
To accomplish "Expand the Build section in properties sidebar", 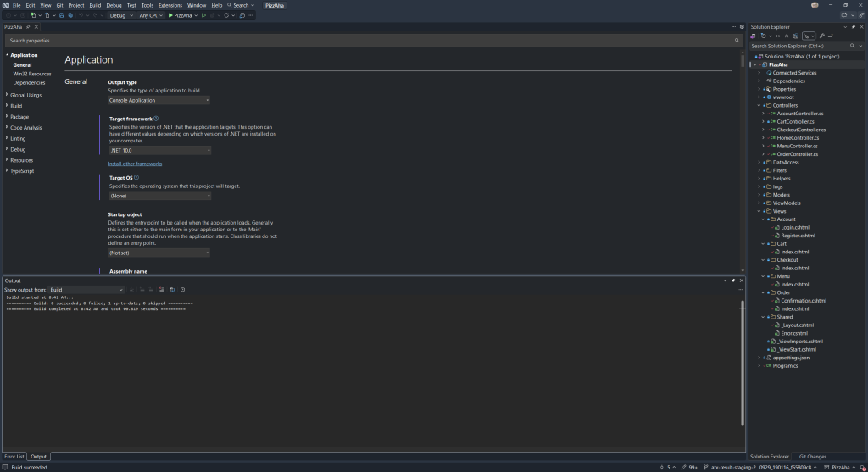I will (x=7, y=106).
